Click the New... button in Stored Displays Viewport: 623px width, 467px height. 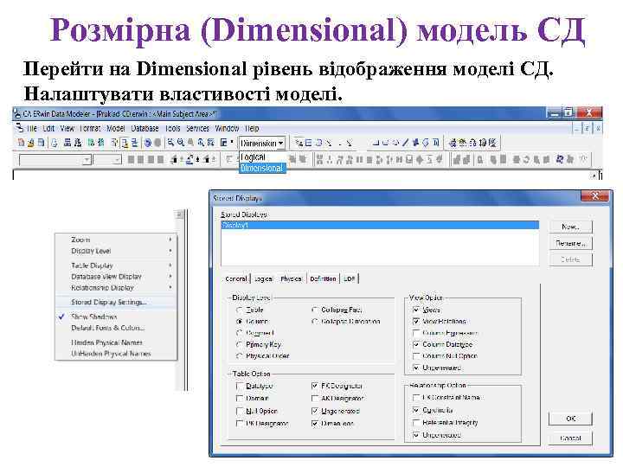[570, 227]
